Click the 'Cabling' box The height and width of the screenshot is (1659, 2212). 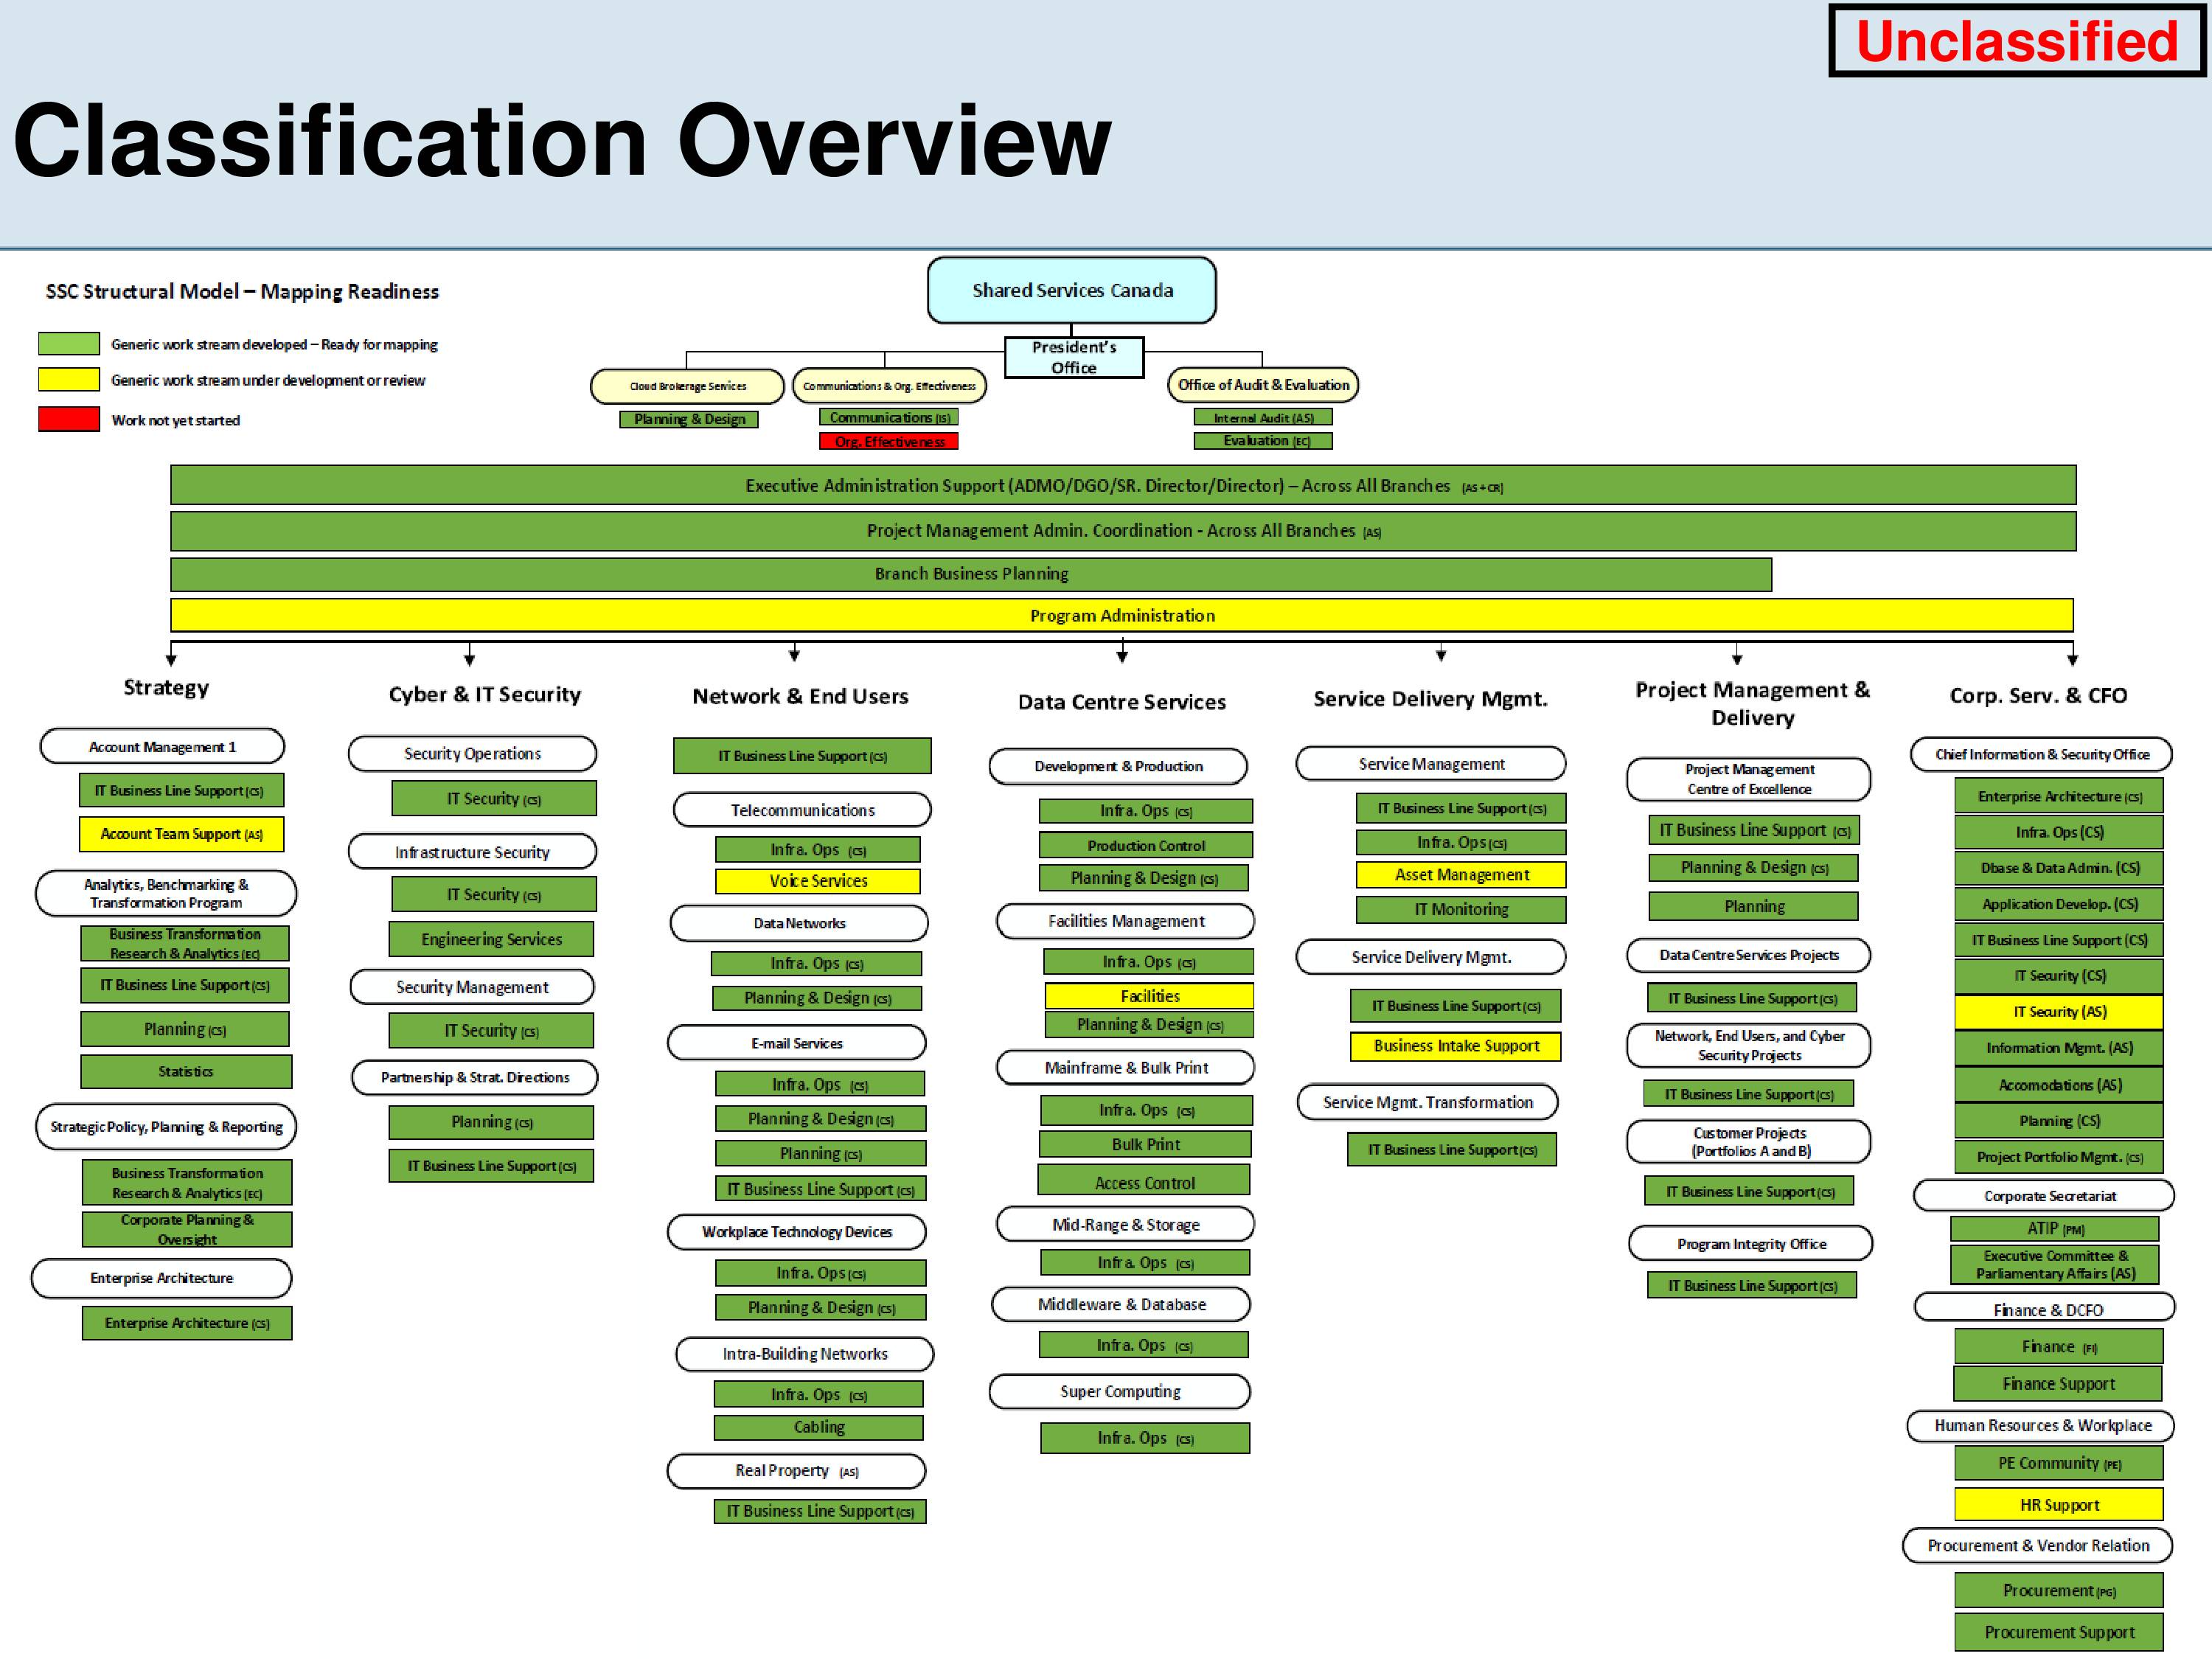pos(819,1427)
